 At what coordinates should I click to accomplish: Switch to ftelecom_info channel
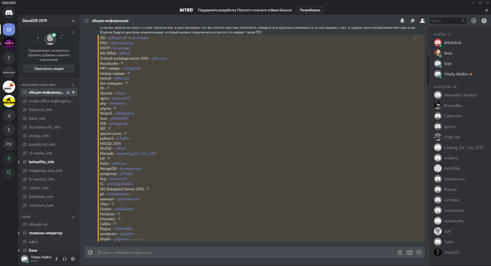[x=49, y=110]
